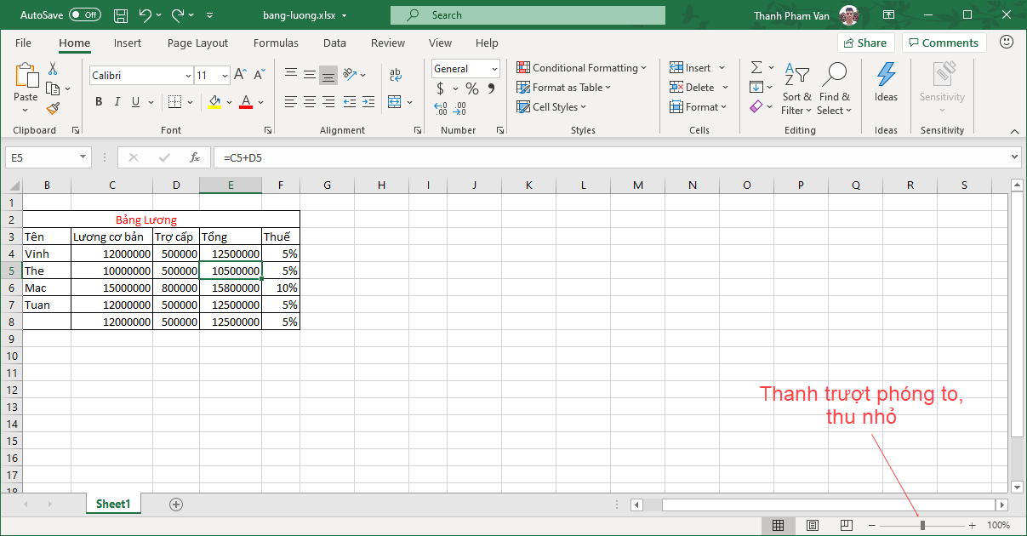Viewport: 1027px width, 536px height.
Task: Expand Format as Table menu
Action: (x=563, y=87)
